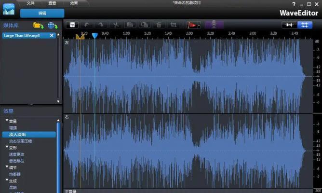The height and width of the screenshot is (193, 322).
Task: Select the 增强 effect
Action: pos(13,128)
